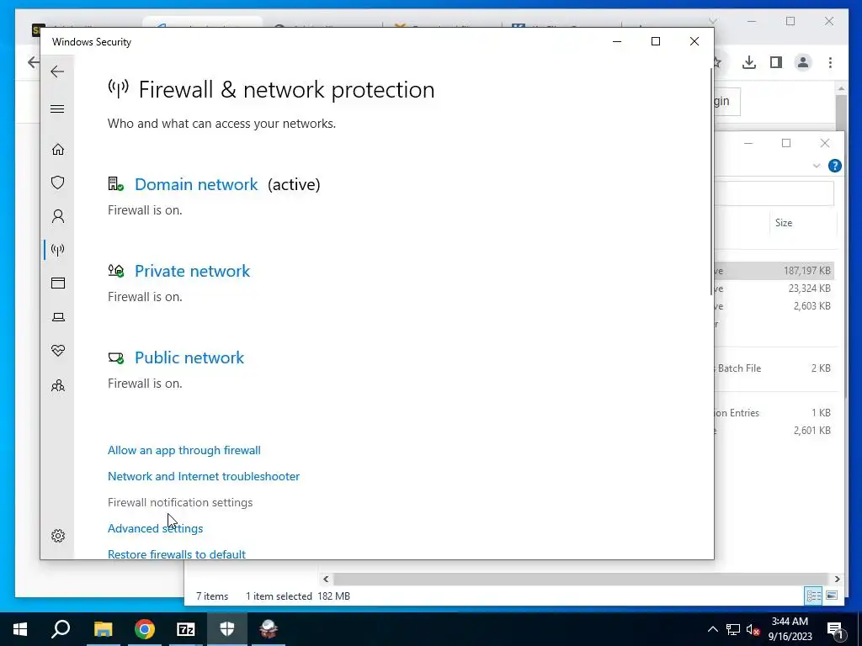
Task: Click Chrome tab search chevron
Action: tap(713, 21)
